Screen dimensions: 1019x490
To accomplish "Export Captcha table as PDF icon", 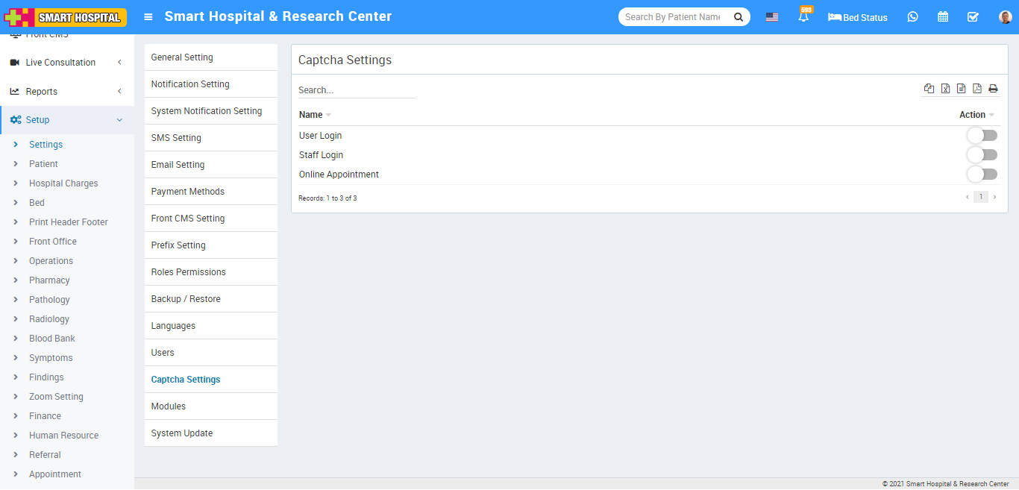I will point(977,89).
